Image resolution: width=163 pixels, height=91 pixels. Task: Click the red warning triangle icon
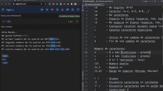click(x=62, y=10)
